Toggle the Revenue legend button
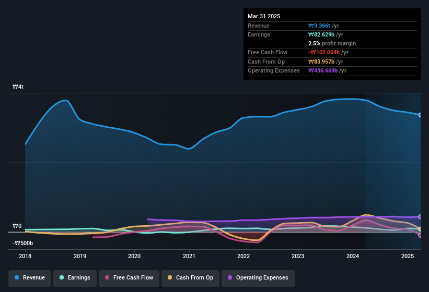Screen dimensions: 429x292 30,278
